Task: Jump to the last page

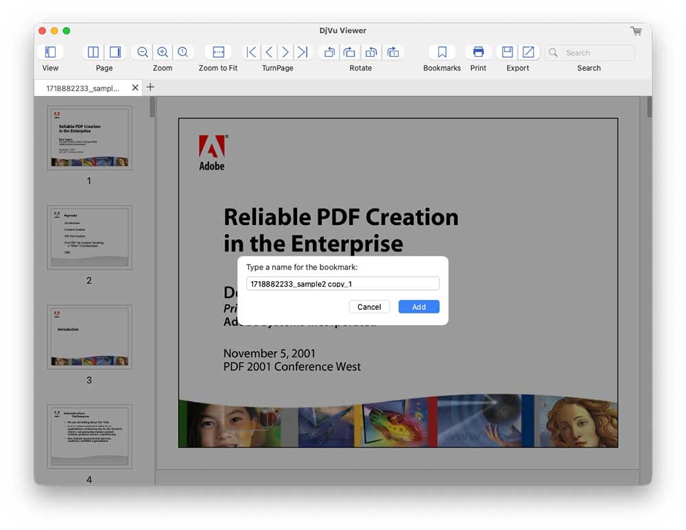Action: [x=303, y=53]
